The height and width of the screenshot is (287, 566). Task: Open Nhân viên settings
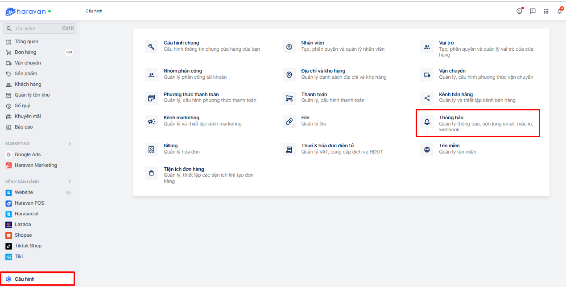click(312, 43)
